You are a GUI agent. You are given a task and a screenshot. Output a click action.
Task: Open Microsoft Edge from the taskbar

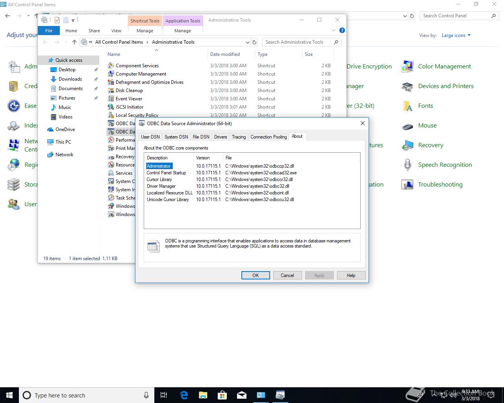pyautogui.click(x=184, y=395)
